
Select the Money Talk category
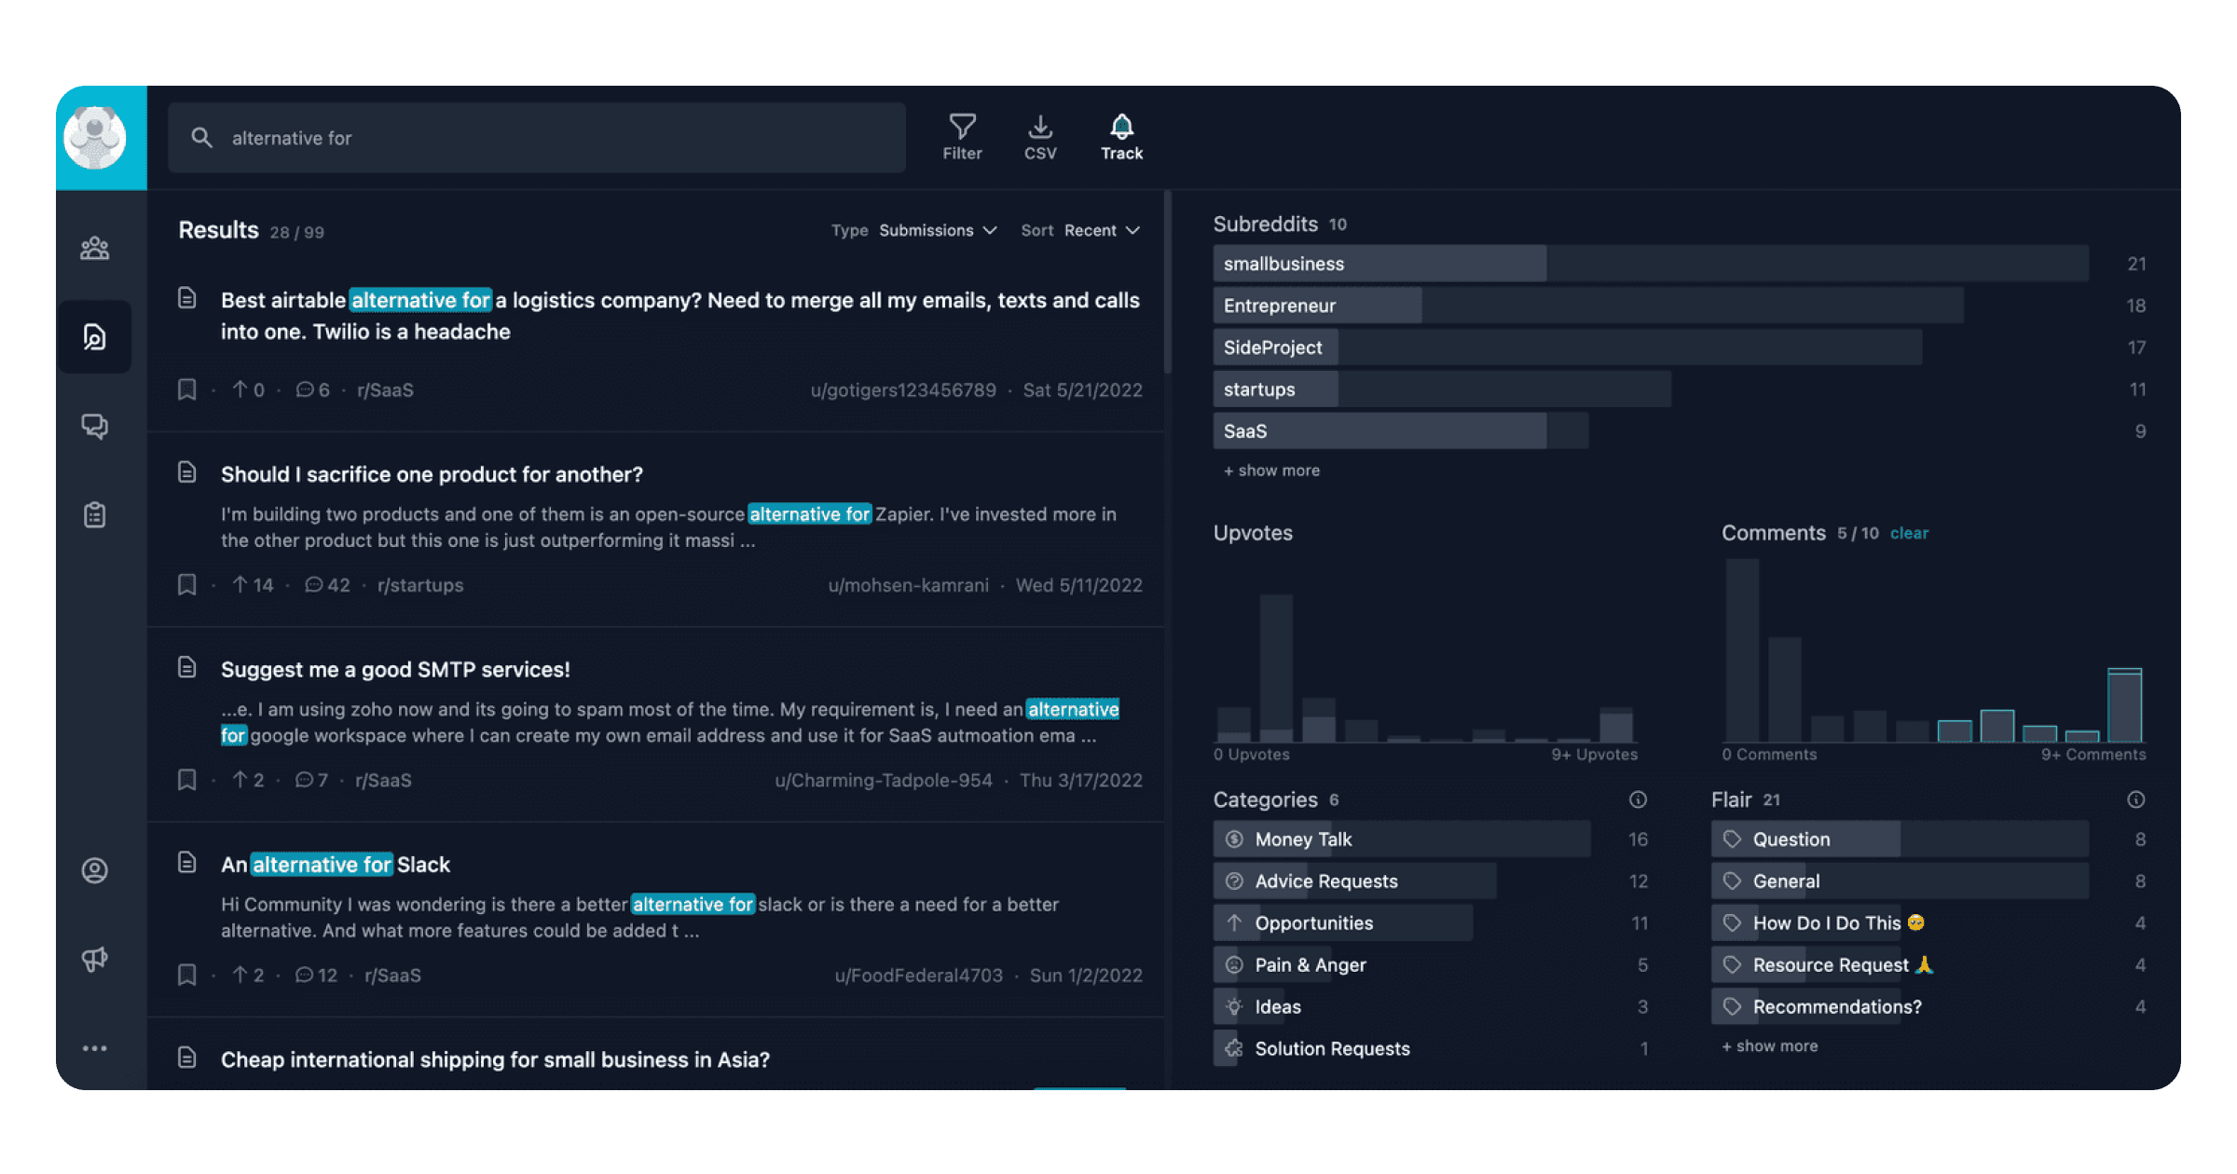point(1402,840)
